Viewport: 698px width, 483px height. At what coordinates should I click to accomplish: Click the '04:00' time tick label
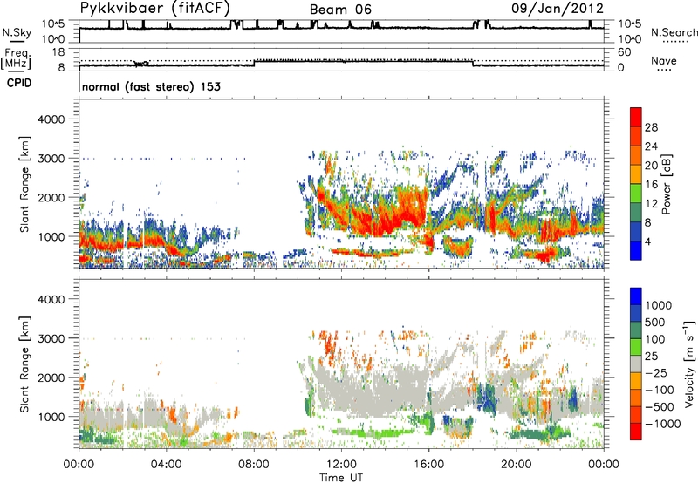click(x=166, y=465)
